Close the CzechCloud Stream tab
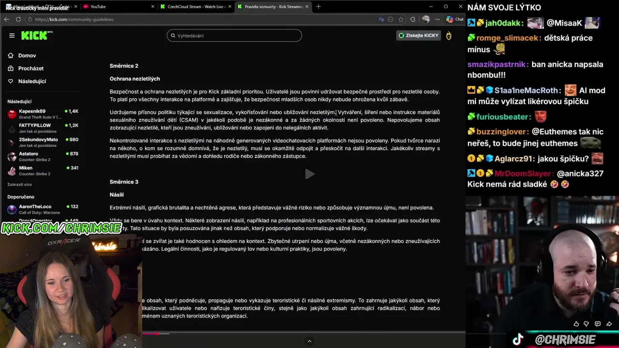 coord(230,7)
